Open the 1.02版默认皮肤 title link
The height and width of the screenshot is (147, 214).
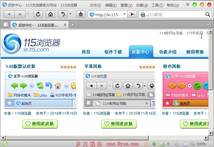(x=21, y=66)
